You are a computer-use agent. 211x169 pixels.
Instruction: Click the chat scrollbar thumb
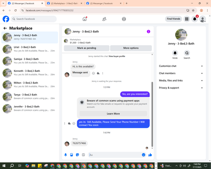[152, 114]
